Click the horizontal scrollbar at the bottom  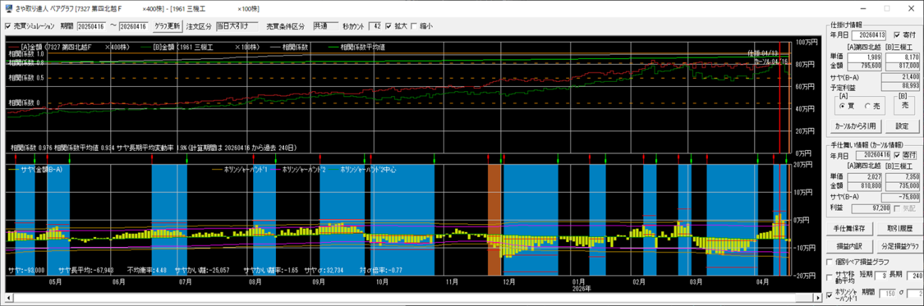(398, 297)
